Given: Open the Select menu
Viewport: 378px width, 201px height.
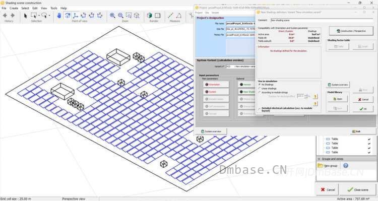Looking at the screenshot, I should click(x=25, y=8).
